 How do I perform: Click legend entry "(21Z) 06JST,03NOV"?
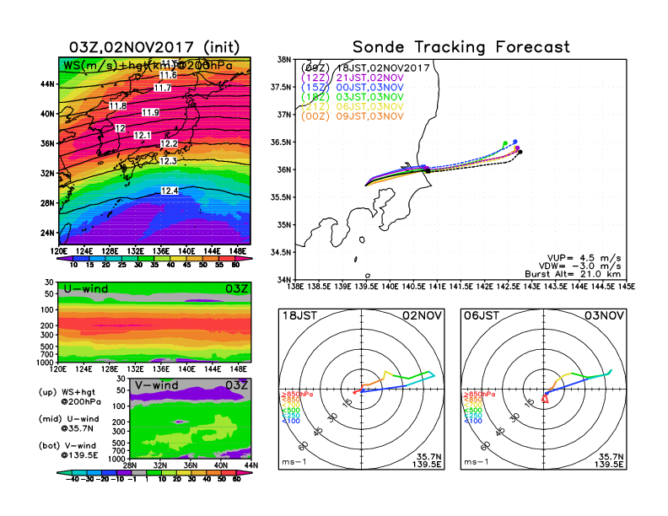point(352,106)
